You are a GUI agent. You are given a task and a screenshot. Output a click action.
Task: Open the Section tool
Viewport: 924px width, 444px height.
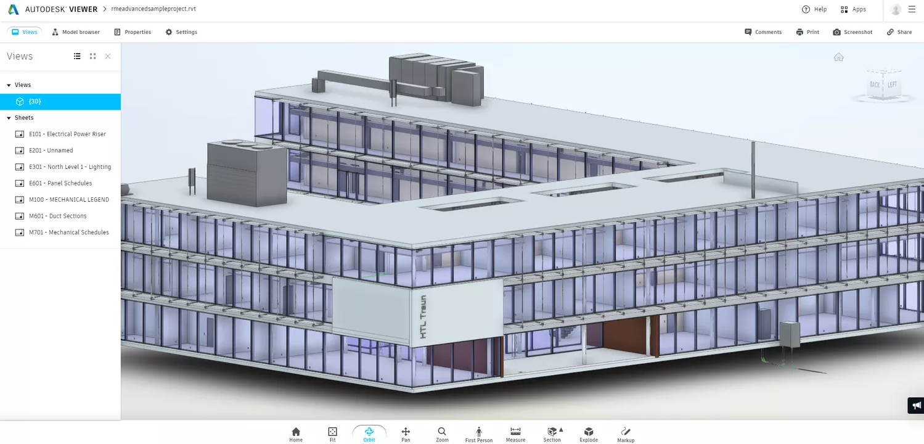coord(552,434)
